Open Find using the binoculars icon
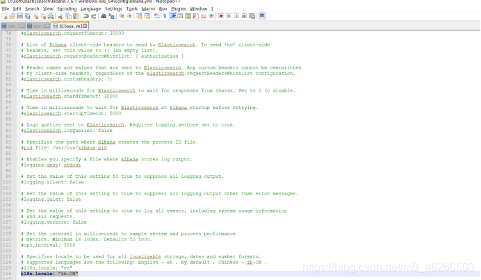481x280 pixels. click(x=104, y=16)
